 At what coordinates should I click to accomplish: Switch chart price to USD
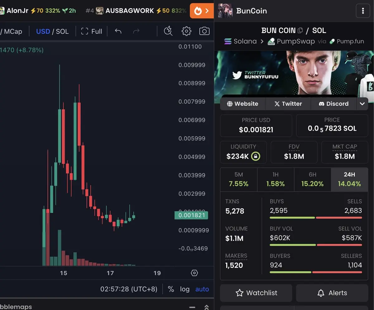43,31
